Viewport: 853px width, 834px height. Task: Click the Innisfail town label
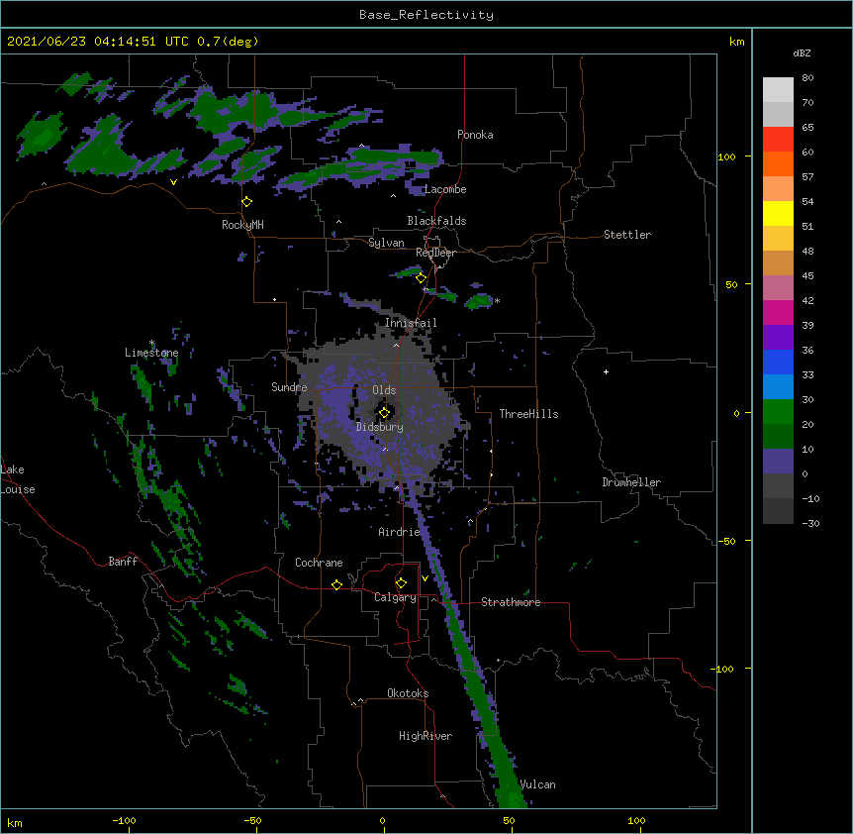[411, 323]
